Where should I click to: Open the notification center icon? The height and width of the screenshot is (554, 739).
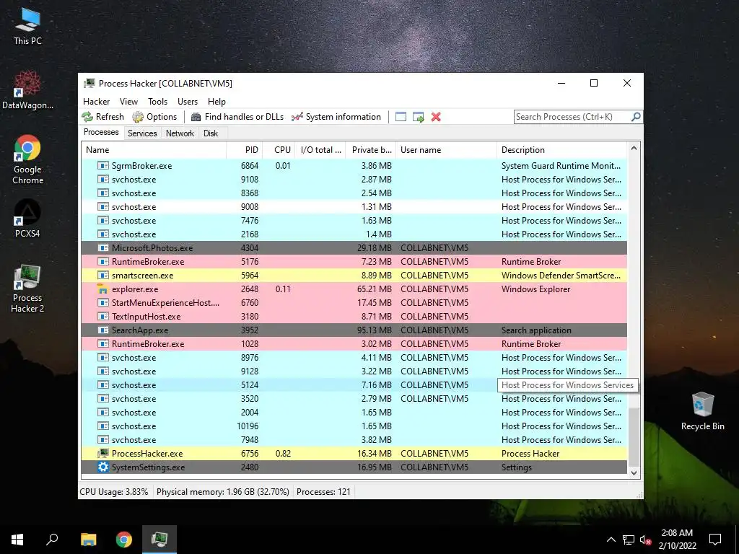pos(715,540)
